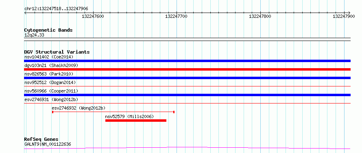Click the nsv826563 (Park2010) label
Screen dimensions: 362x153
coord(49,74)
